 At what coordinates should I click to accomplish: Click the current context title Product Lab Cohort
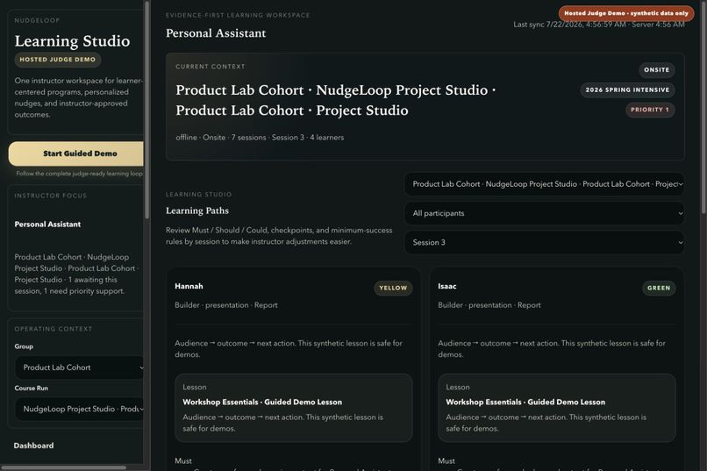pyautogui.click(x=335, y=100)
